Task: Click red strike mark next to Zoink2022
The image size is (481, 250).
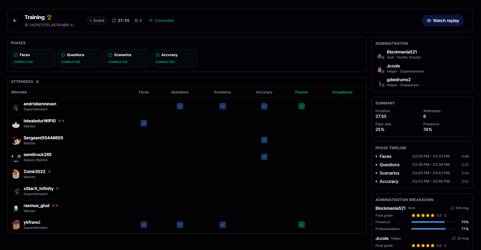Action: click(x=49, y=172)
